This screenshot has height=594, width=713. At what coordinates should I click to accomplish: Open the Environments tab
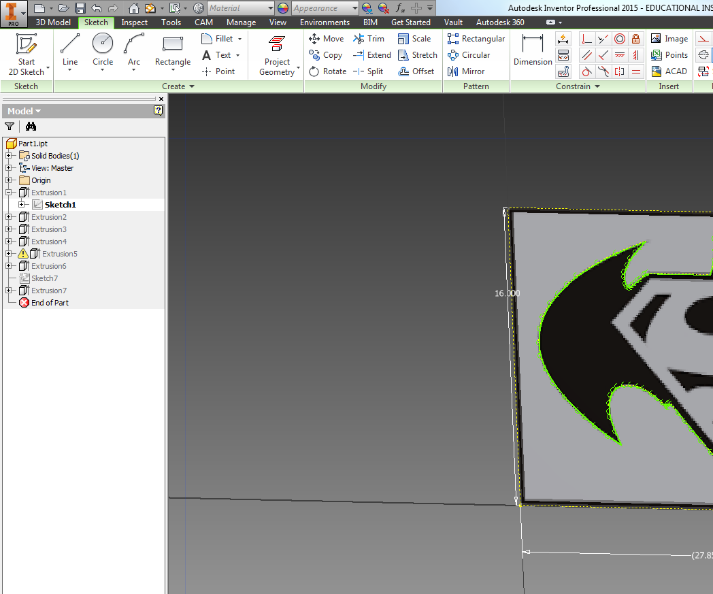[x=325, y=22]
